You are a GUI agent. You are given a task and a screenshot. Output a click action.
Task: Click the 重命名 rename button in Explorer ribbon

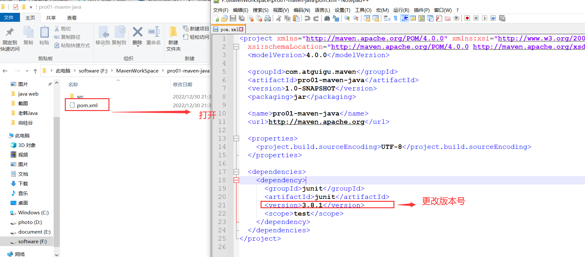153,36
